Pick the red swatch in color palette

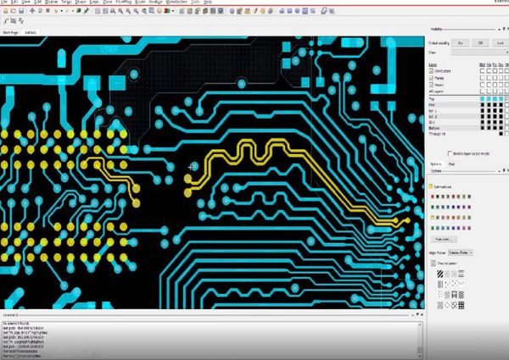(433, 197)
